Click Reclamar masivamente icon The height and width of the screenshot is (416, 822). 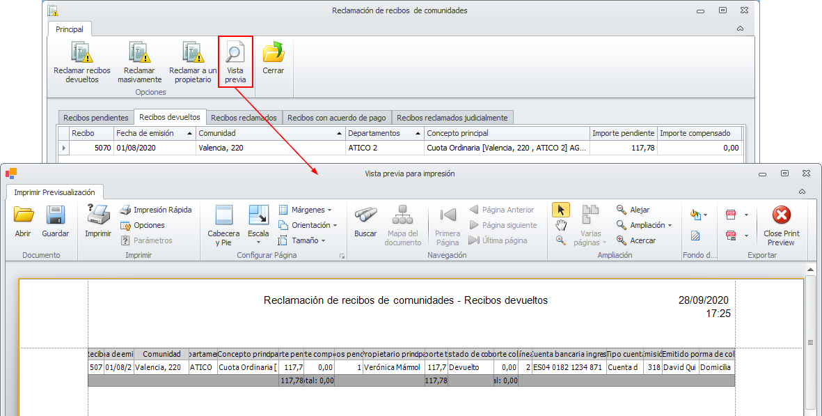139,53
